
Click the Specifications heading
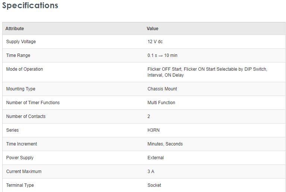(x=30, y=6)
